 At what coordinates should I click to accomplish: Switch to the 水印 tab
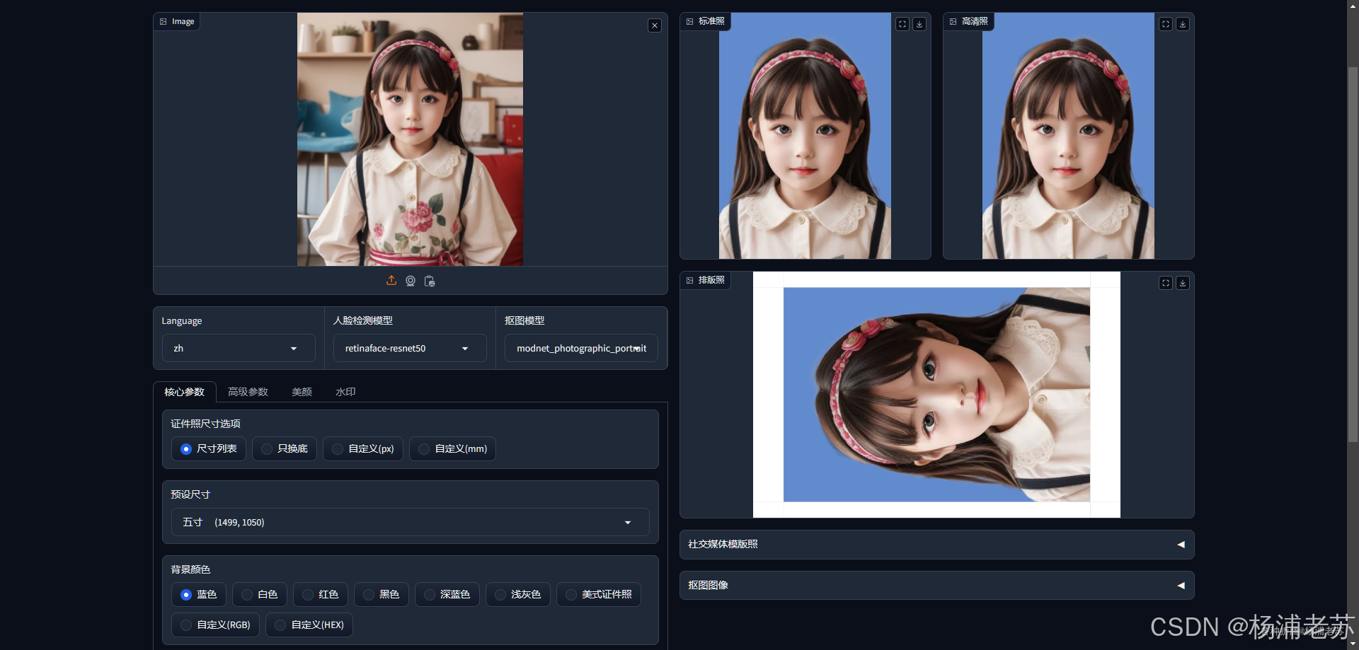tap(345, 392)
